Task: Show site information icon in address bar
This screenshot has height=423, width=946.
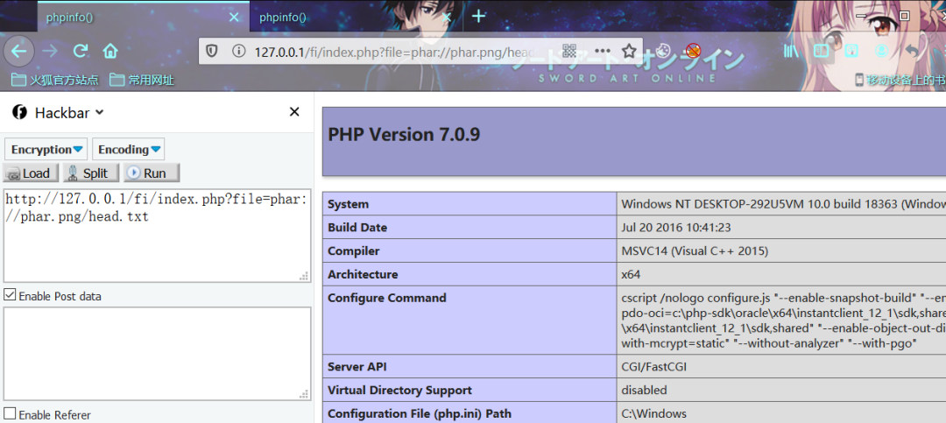Action: (238, 51)
